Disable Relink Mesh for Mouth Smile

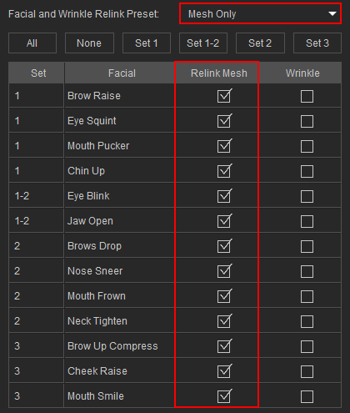click(x=224, y=396)
